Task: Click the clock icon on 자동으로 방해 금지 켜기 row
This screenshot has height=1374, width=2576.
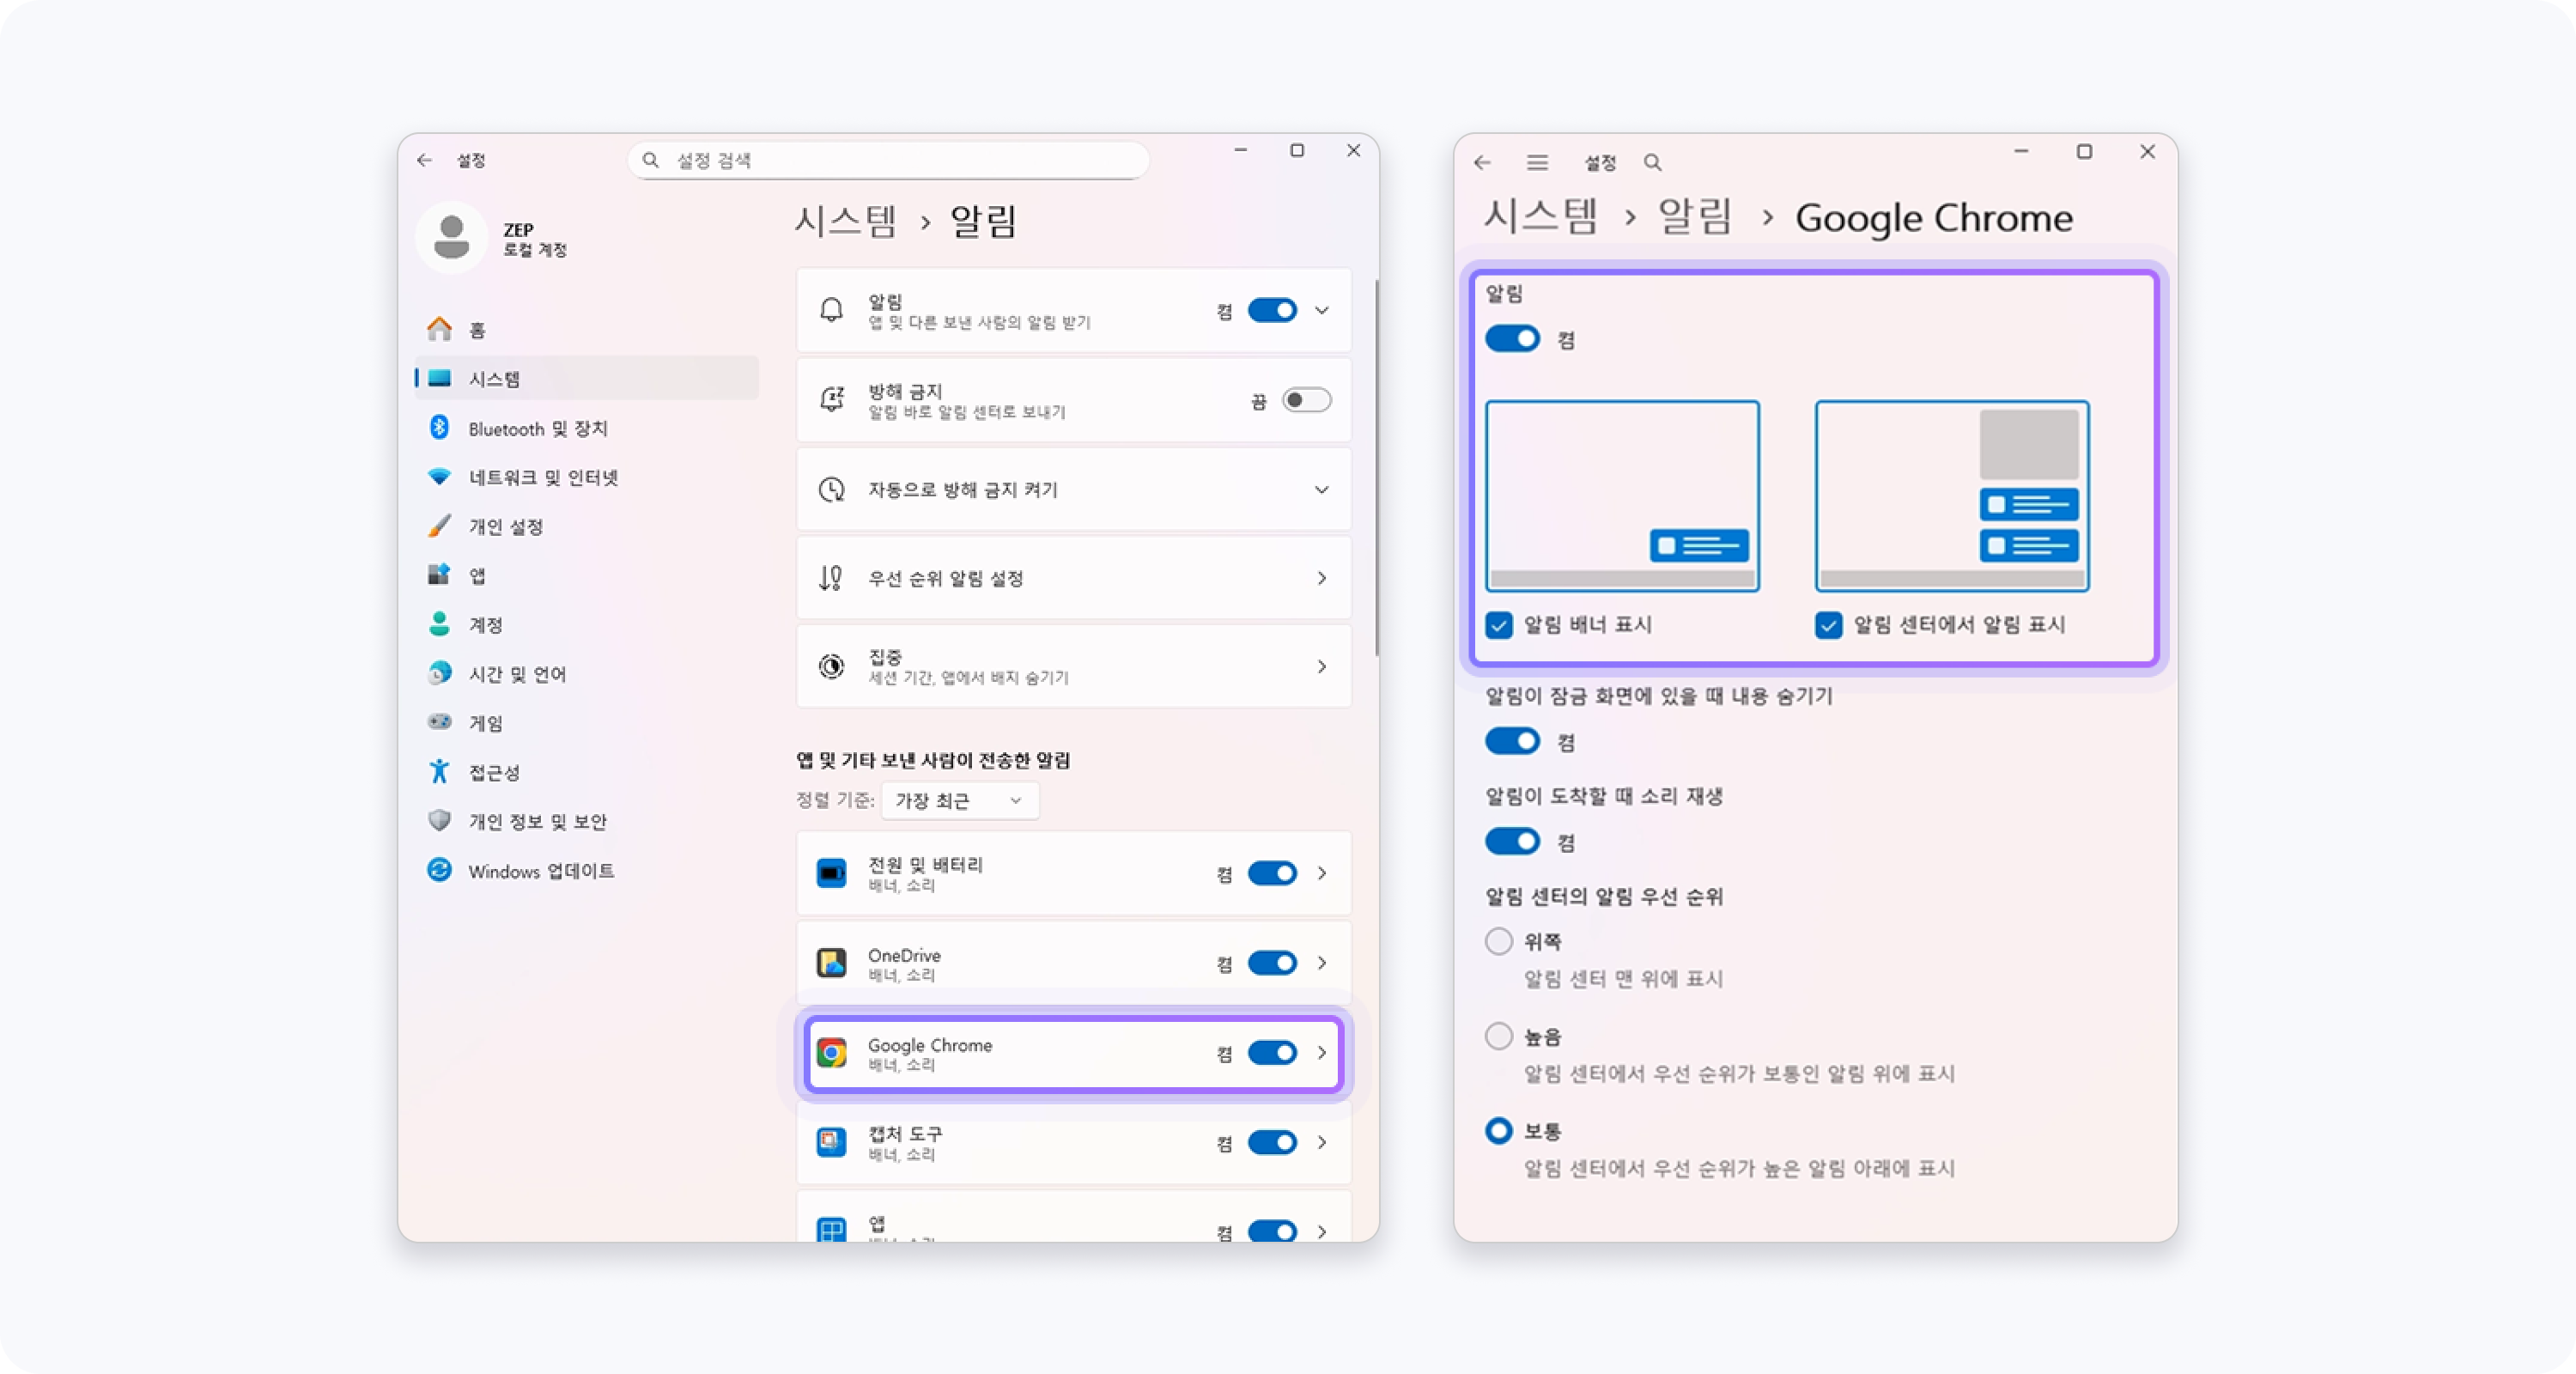Action: coord(831,489)
